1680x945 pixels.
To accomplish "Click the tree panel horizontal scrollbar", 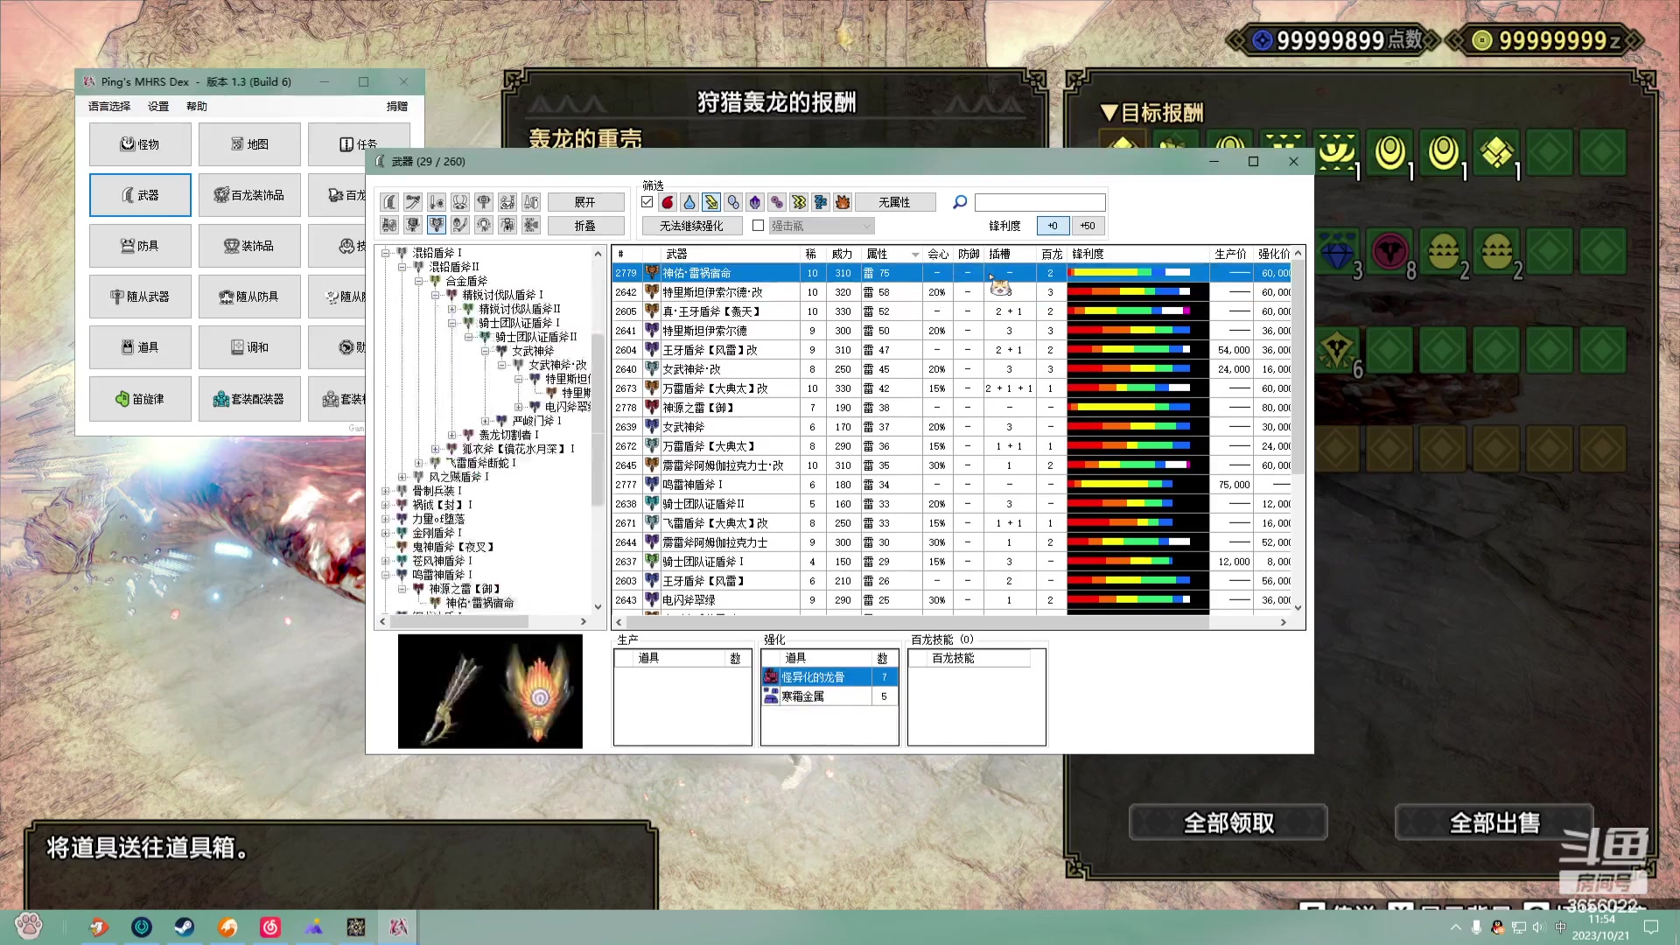I will (x=459, y=621).
